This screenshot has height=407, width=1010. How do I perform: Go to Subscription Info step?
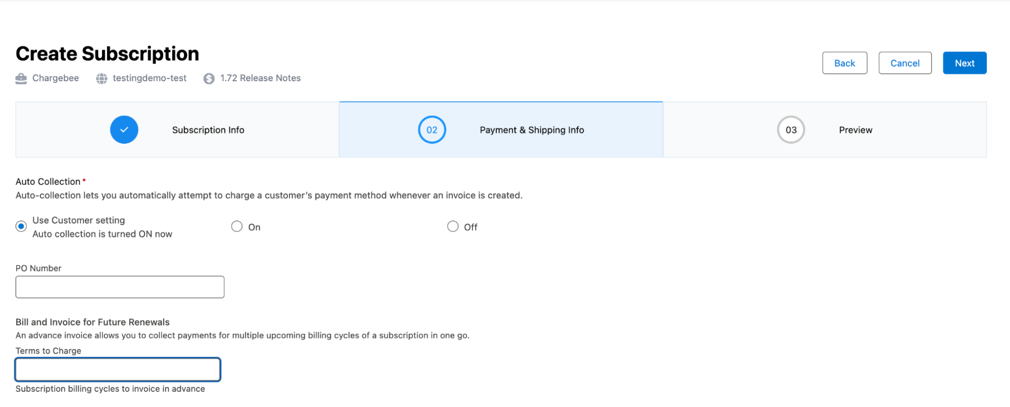(208, 130)
